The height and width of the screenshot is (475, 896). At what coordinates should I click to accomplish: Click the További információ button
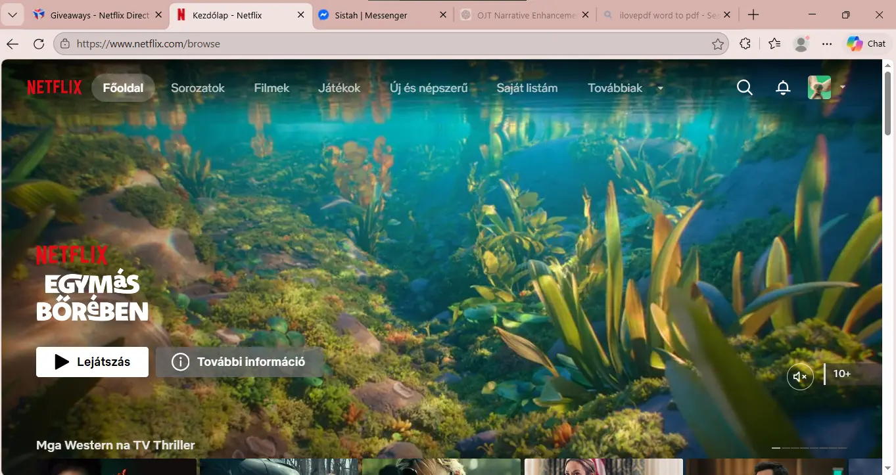click(239, 362)
